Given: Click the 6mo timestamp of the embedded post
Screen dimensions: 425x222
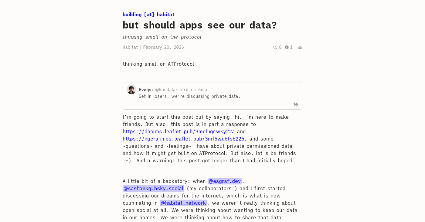Looking at the screenshot, I should (x=202, y=90).
